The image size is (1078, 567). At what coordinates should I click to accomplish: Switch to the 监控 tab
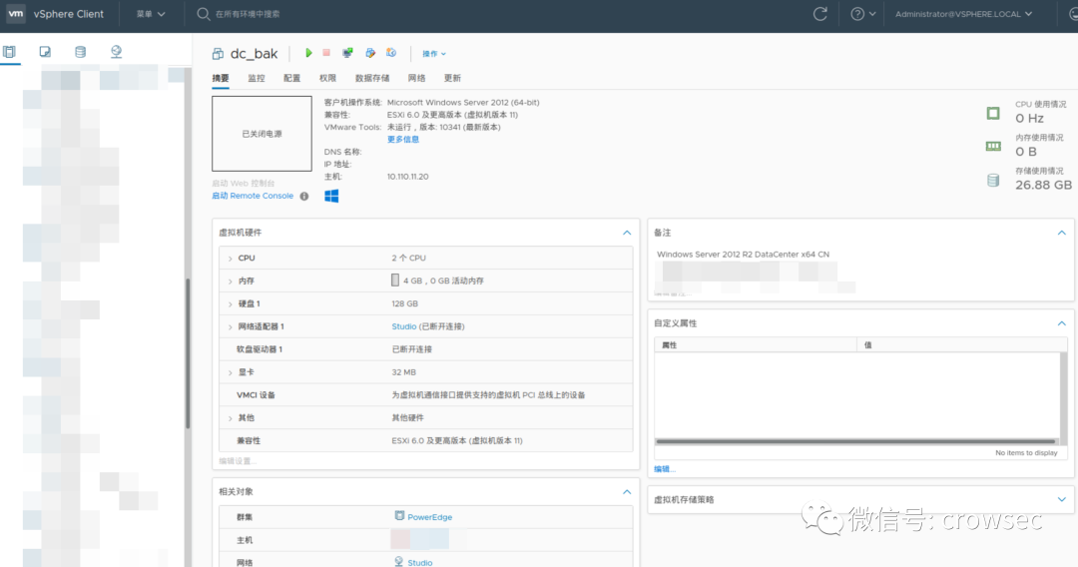click(x=257, y=78)
